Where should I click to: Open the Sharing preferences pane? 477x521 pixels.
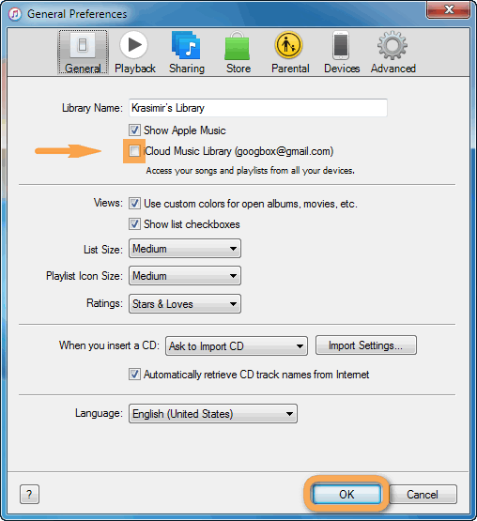187,52
